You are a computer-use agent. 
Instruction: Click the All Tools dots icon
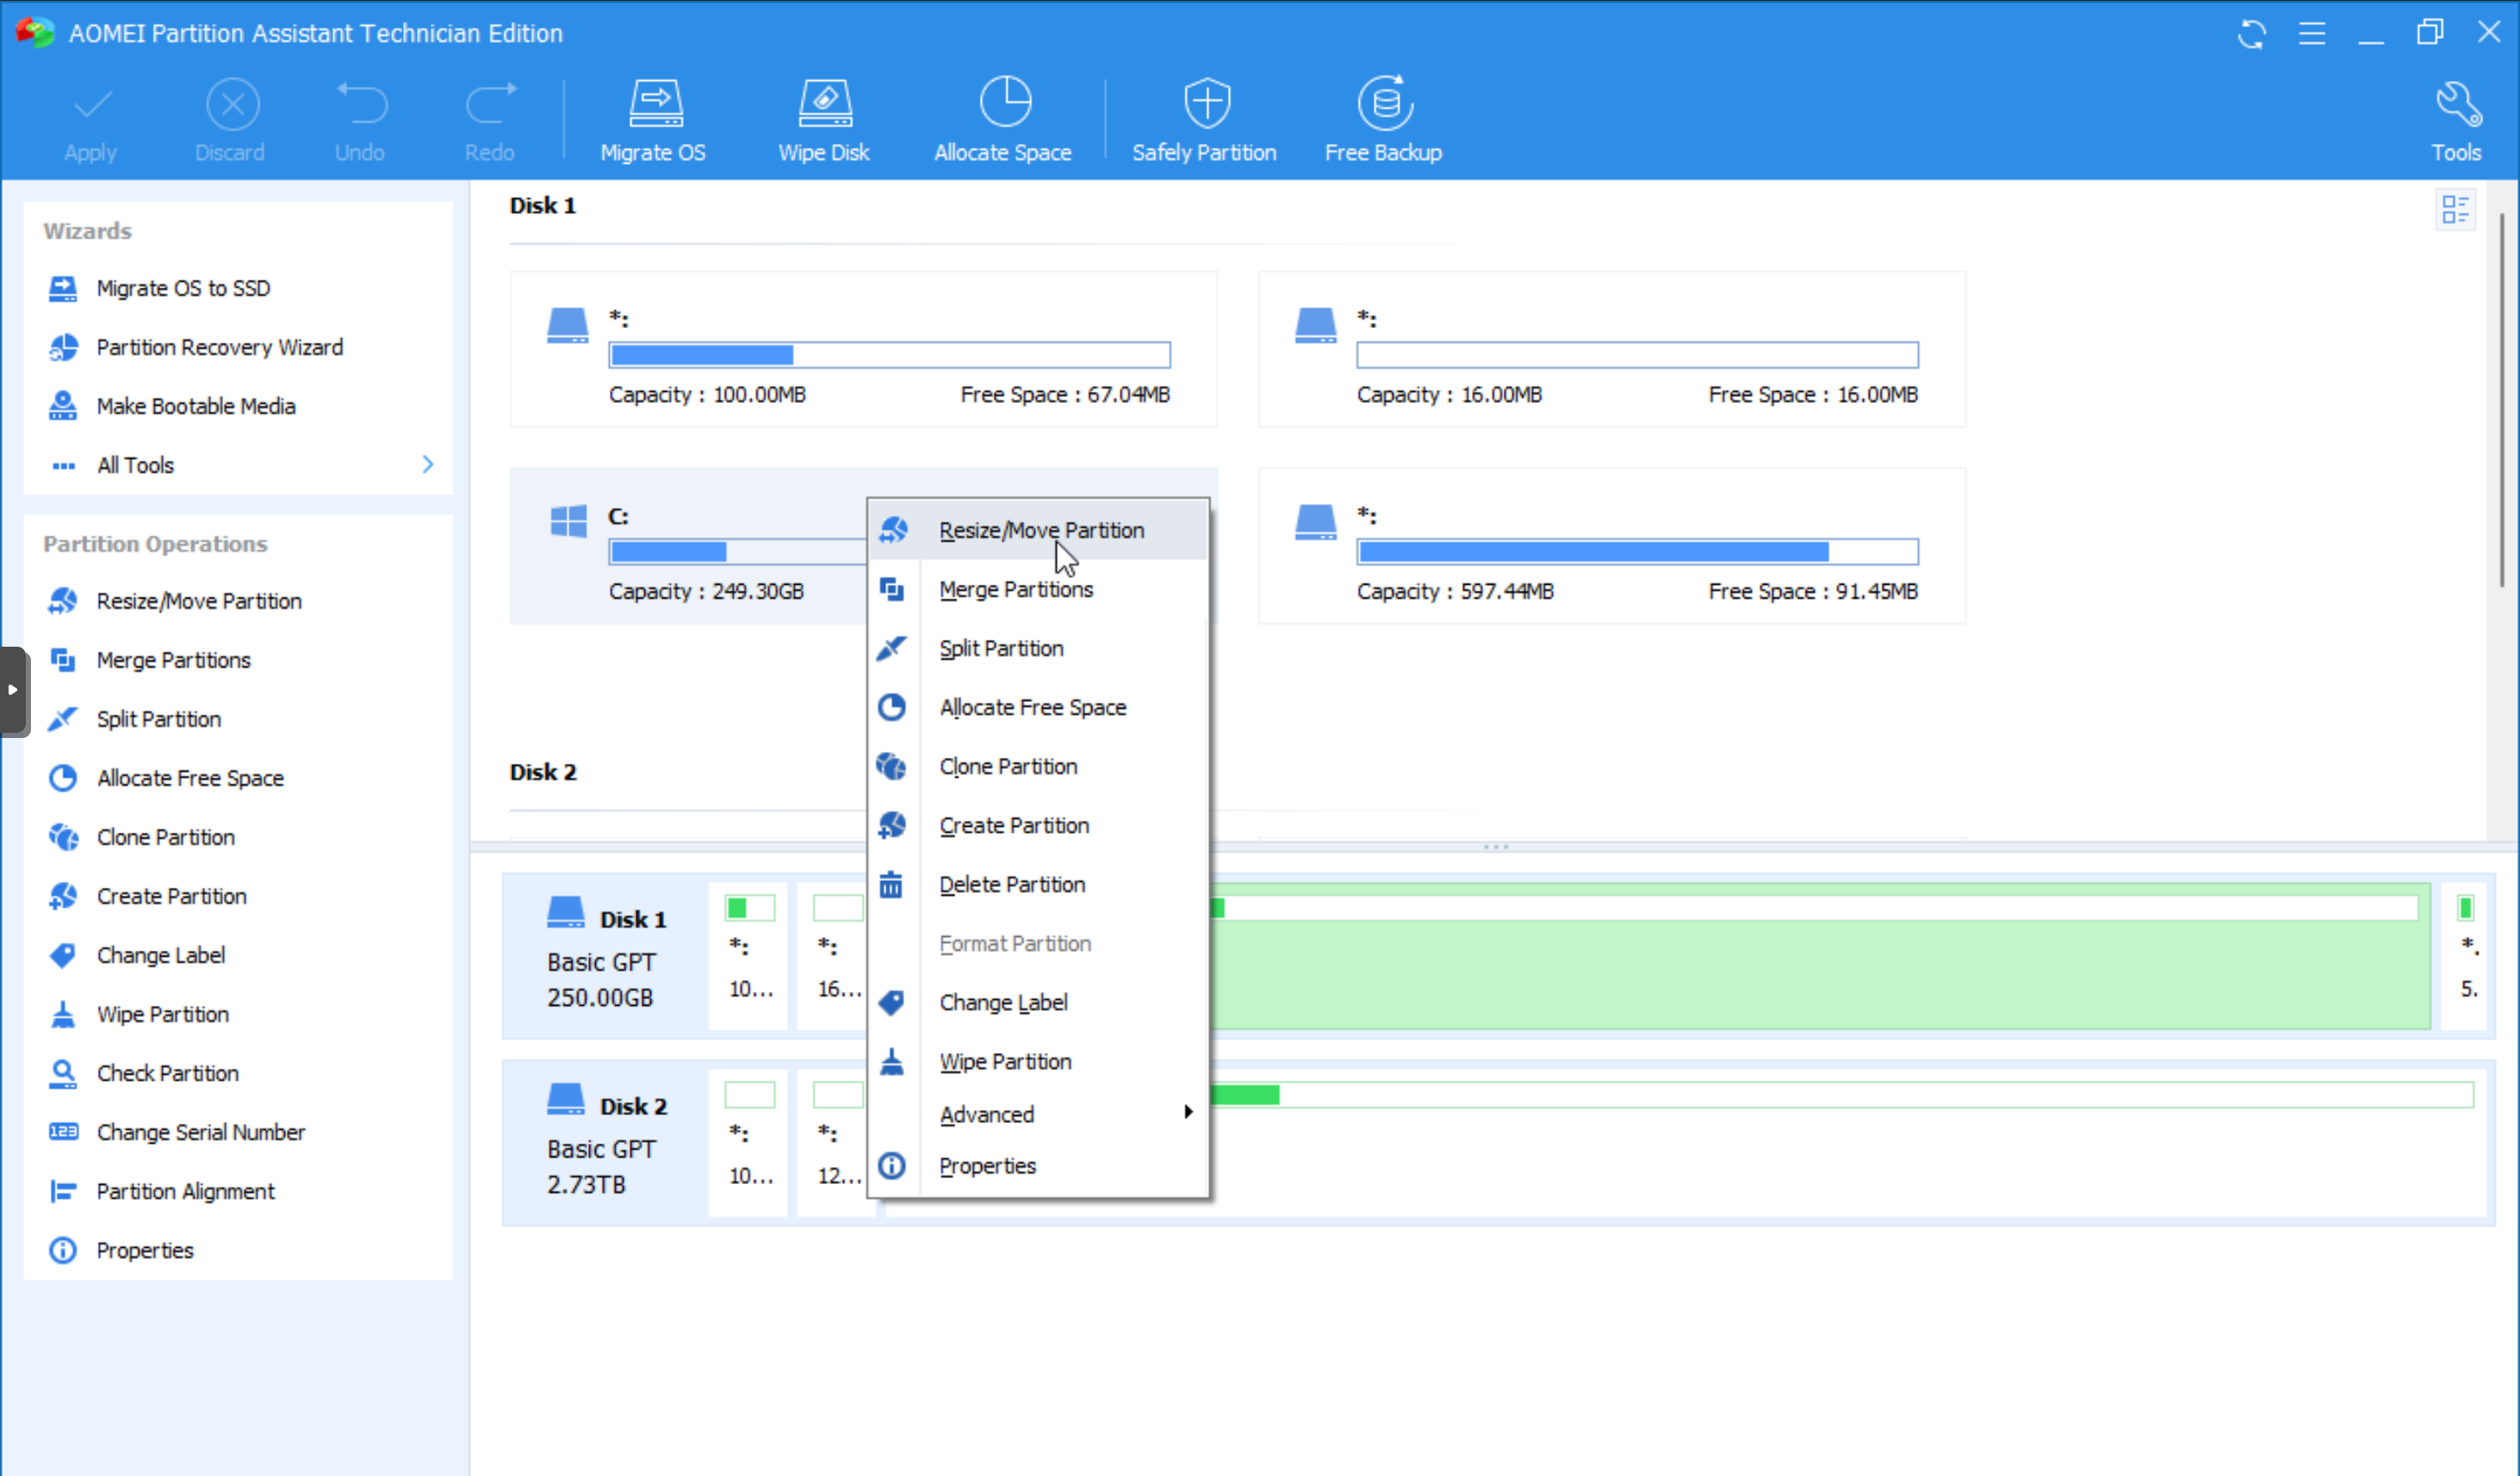[x=64, y=465]
